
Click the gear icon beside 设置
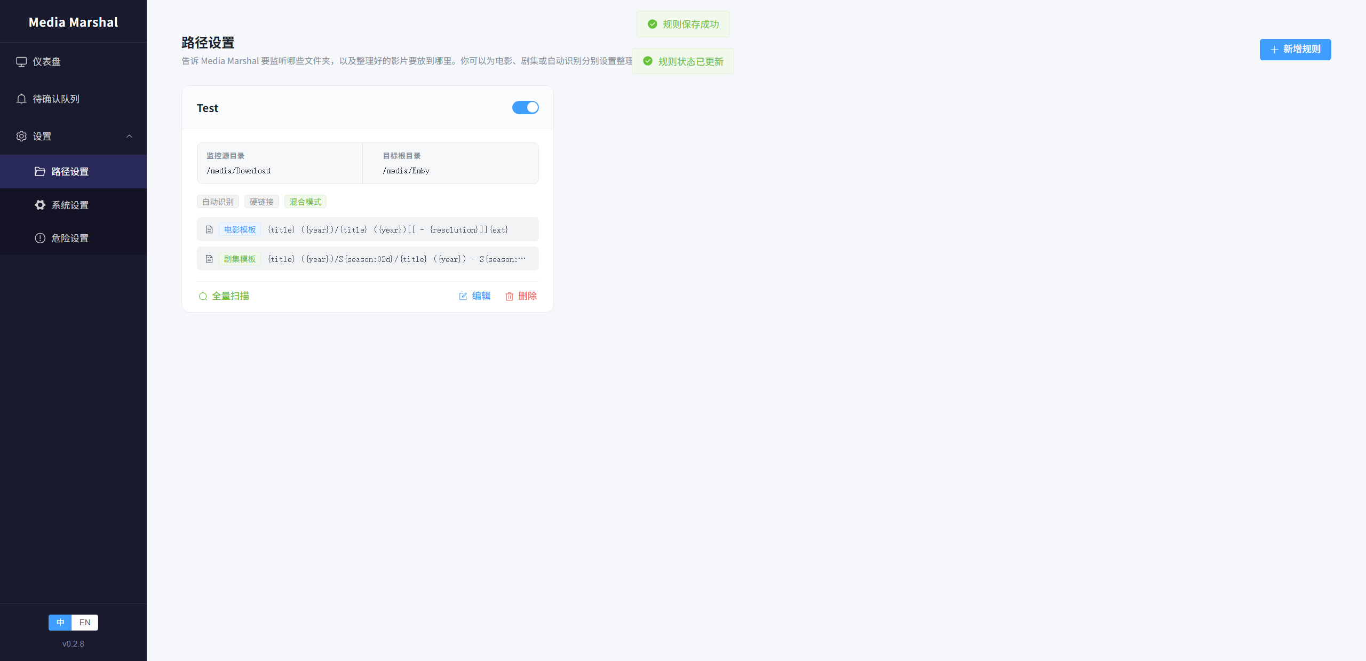coord(21,136)
